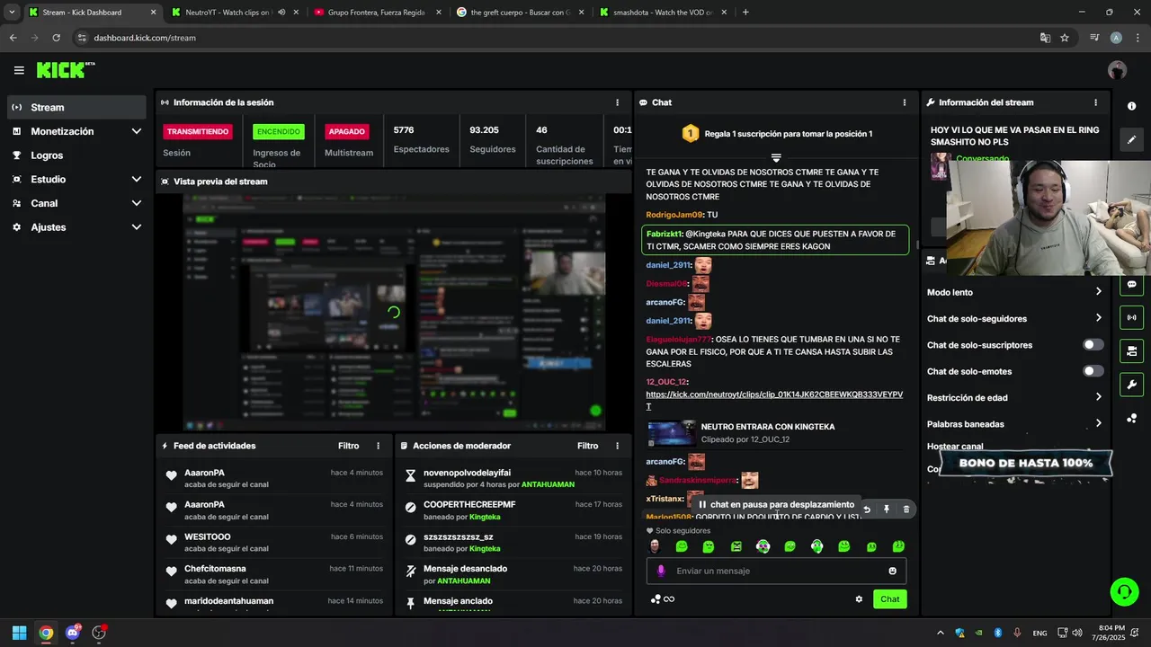The height and width of the screenshot is (647, 1151).
Task: Open options menu of Información del stream
Action: click(1095, 102)
